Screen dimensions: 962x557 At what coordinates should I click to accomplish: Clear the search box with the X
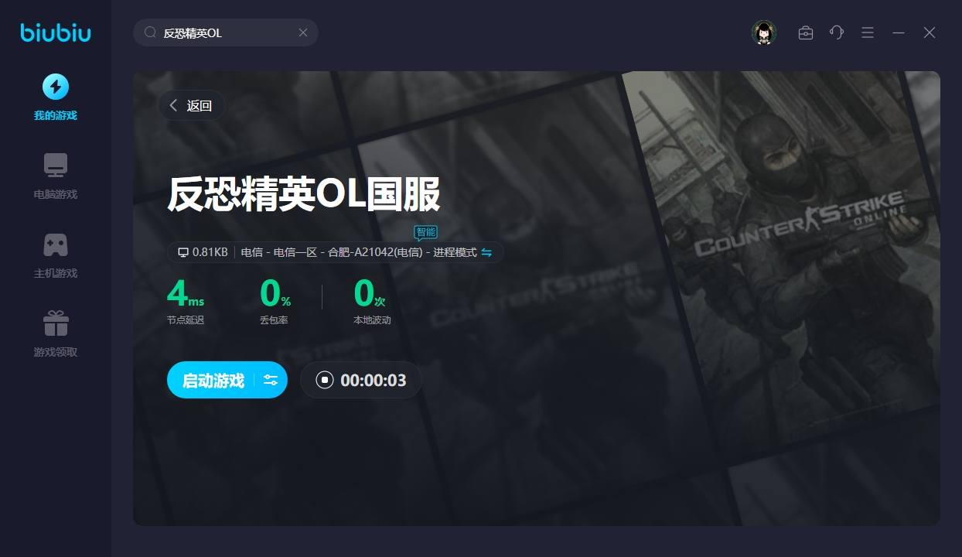click(x=303, y=32)
